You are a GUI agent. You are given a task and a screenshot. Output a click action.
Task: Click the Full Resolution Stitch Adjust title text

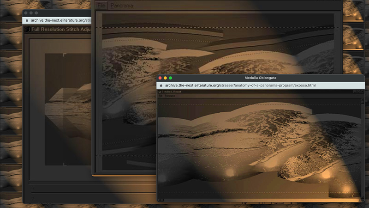tap(61, 29)
